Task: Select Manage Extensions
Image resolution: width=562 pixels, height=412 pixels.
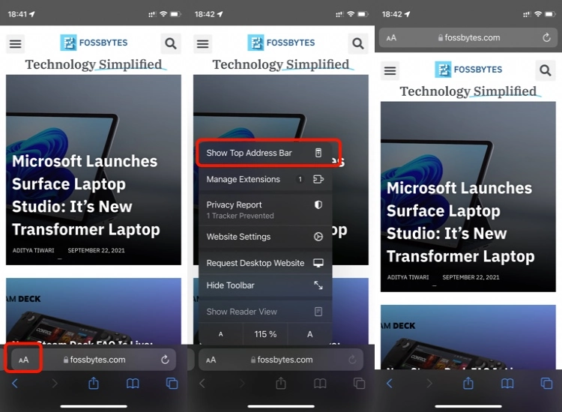Action: [265, 179]
